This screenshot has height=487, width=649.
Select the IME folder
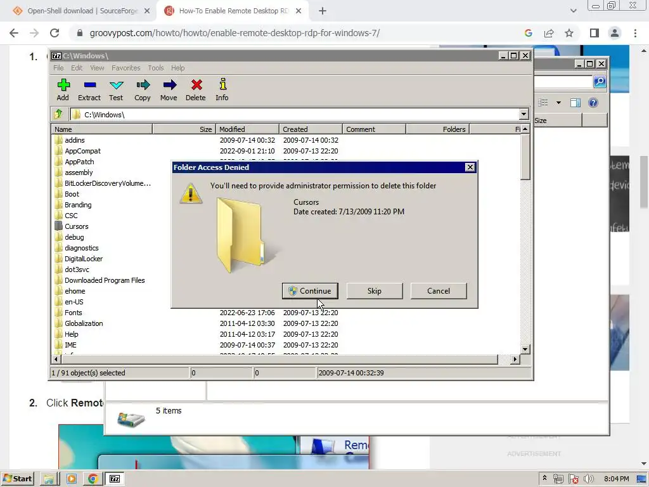click(x=70, y=344)
